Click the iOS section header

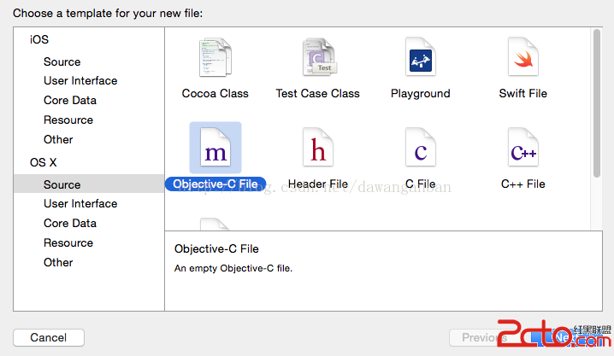coord(39,39)
